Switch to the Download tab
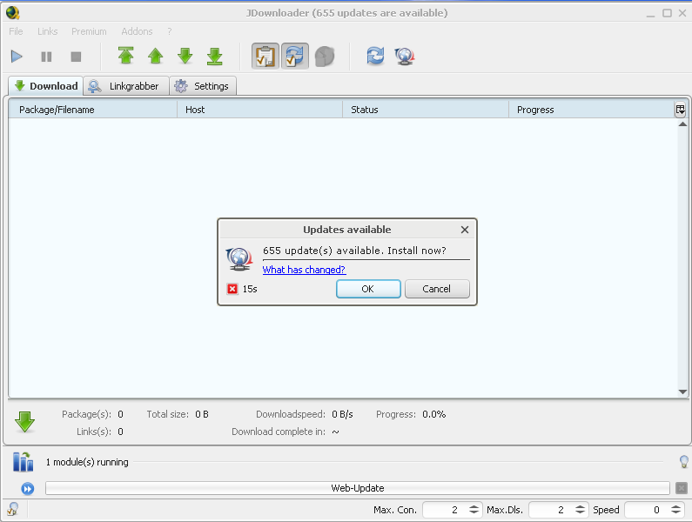Image resolution: width=692 pixels, height=522 pixels. click(46, 85)
